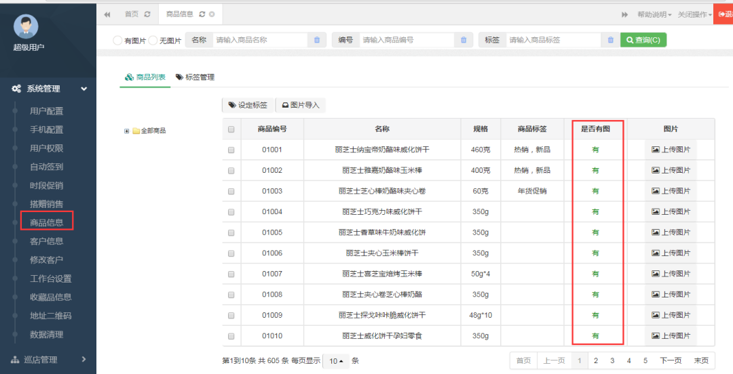This screenshot has height=374, width=733.
Task: Open 用户配置 in the sidebar
Action: (46, 111)
